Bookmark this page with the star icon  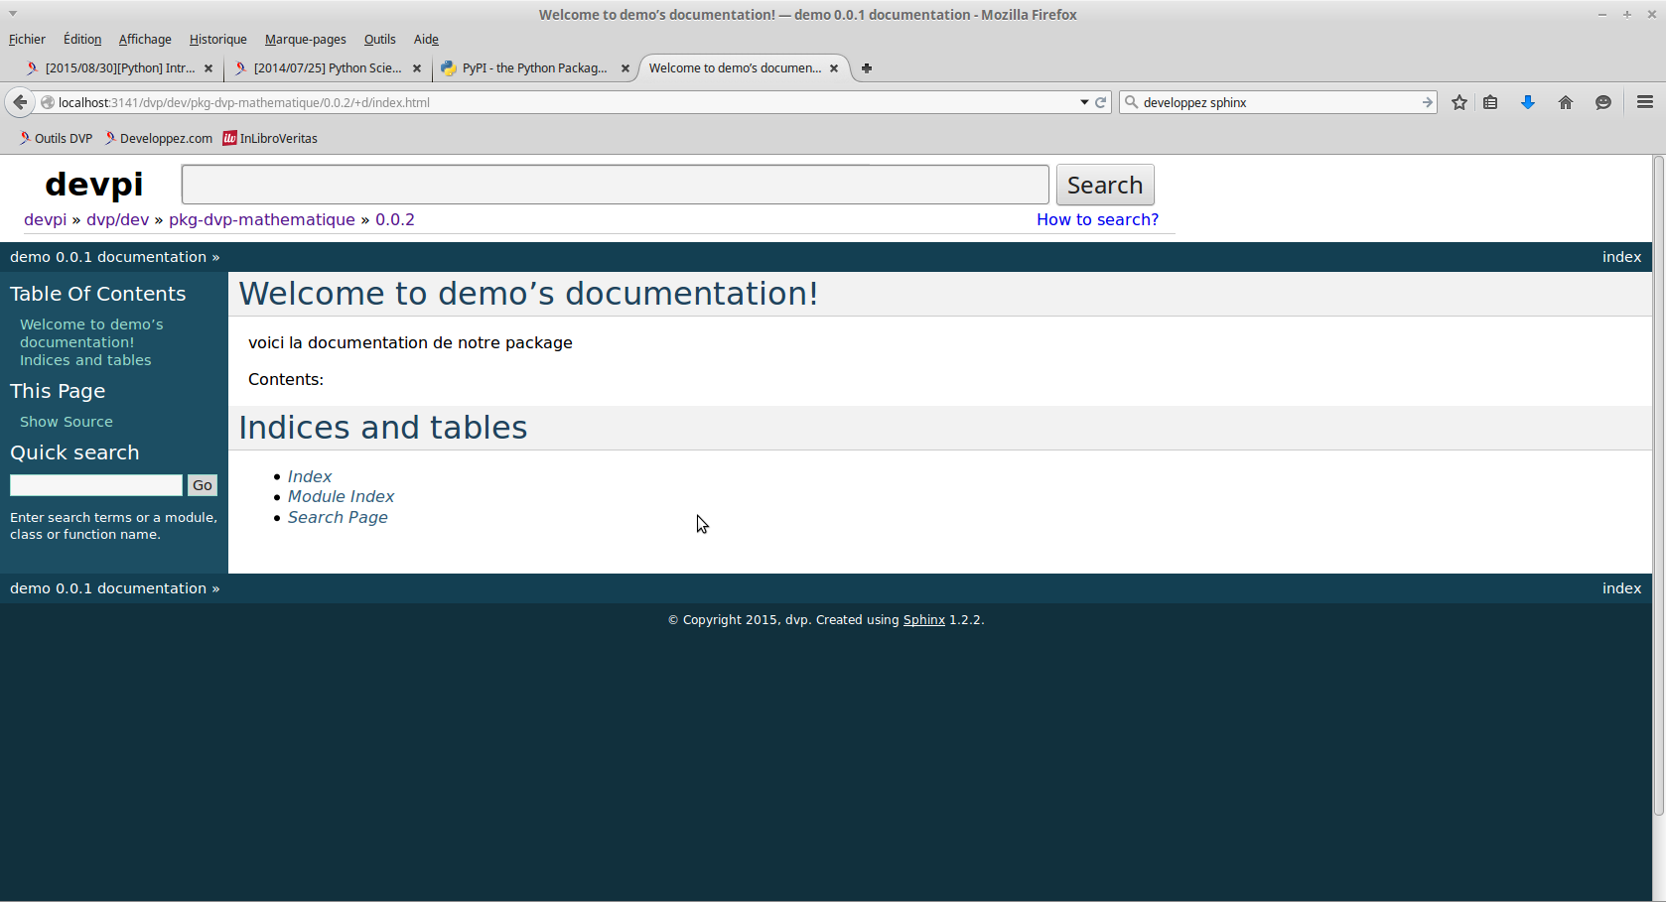click(1458, 102)
